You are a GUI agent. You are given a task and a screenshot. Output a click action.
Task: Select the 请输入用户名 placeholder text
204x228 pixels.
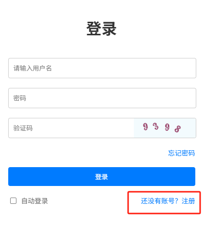[32, 68]
